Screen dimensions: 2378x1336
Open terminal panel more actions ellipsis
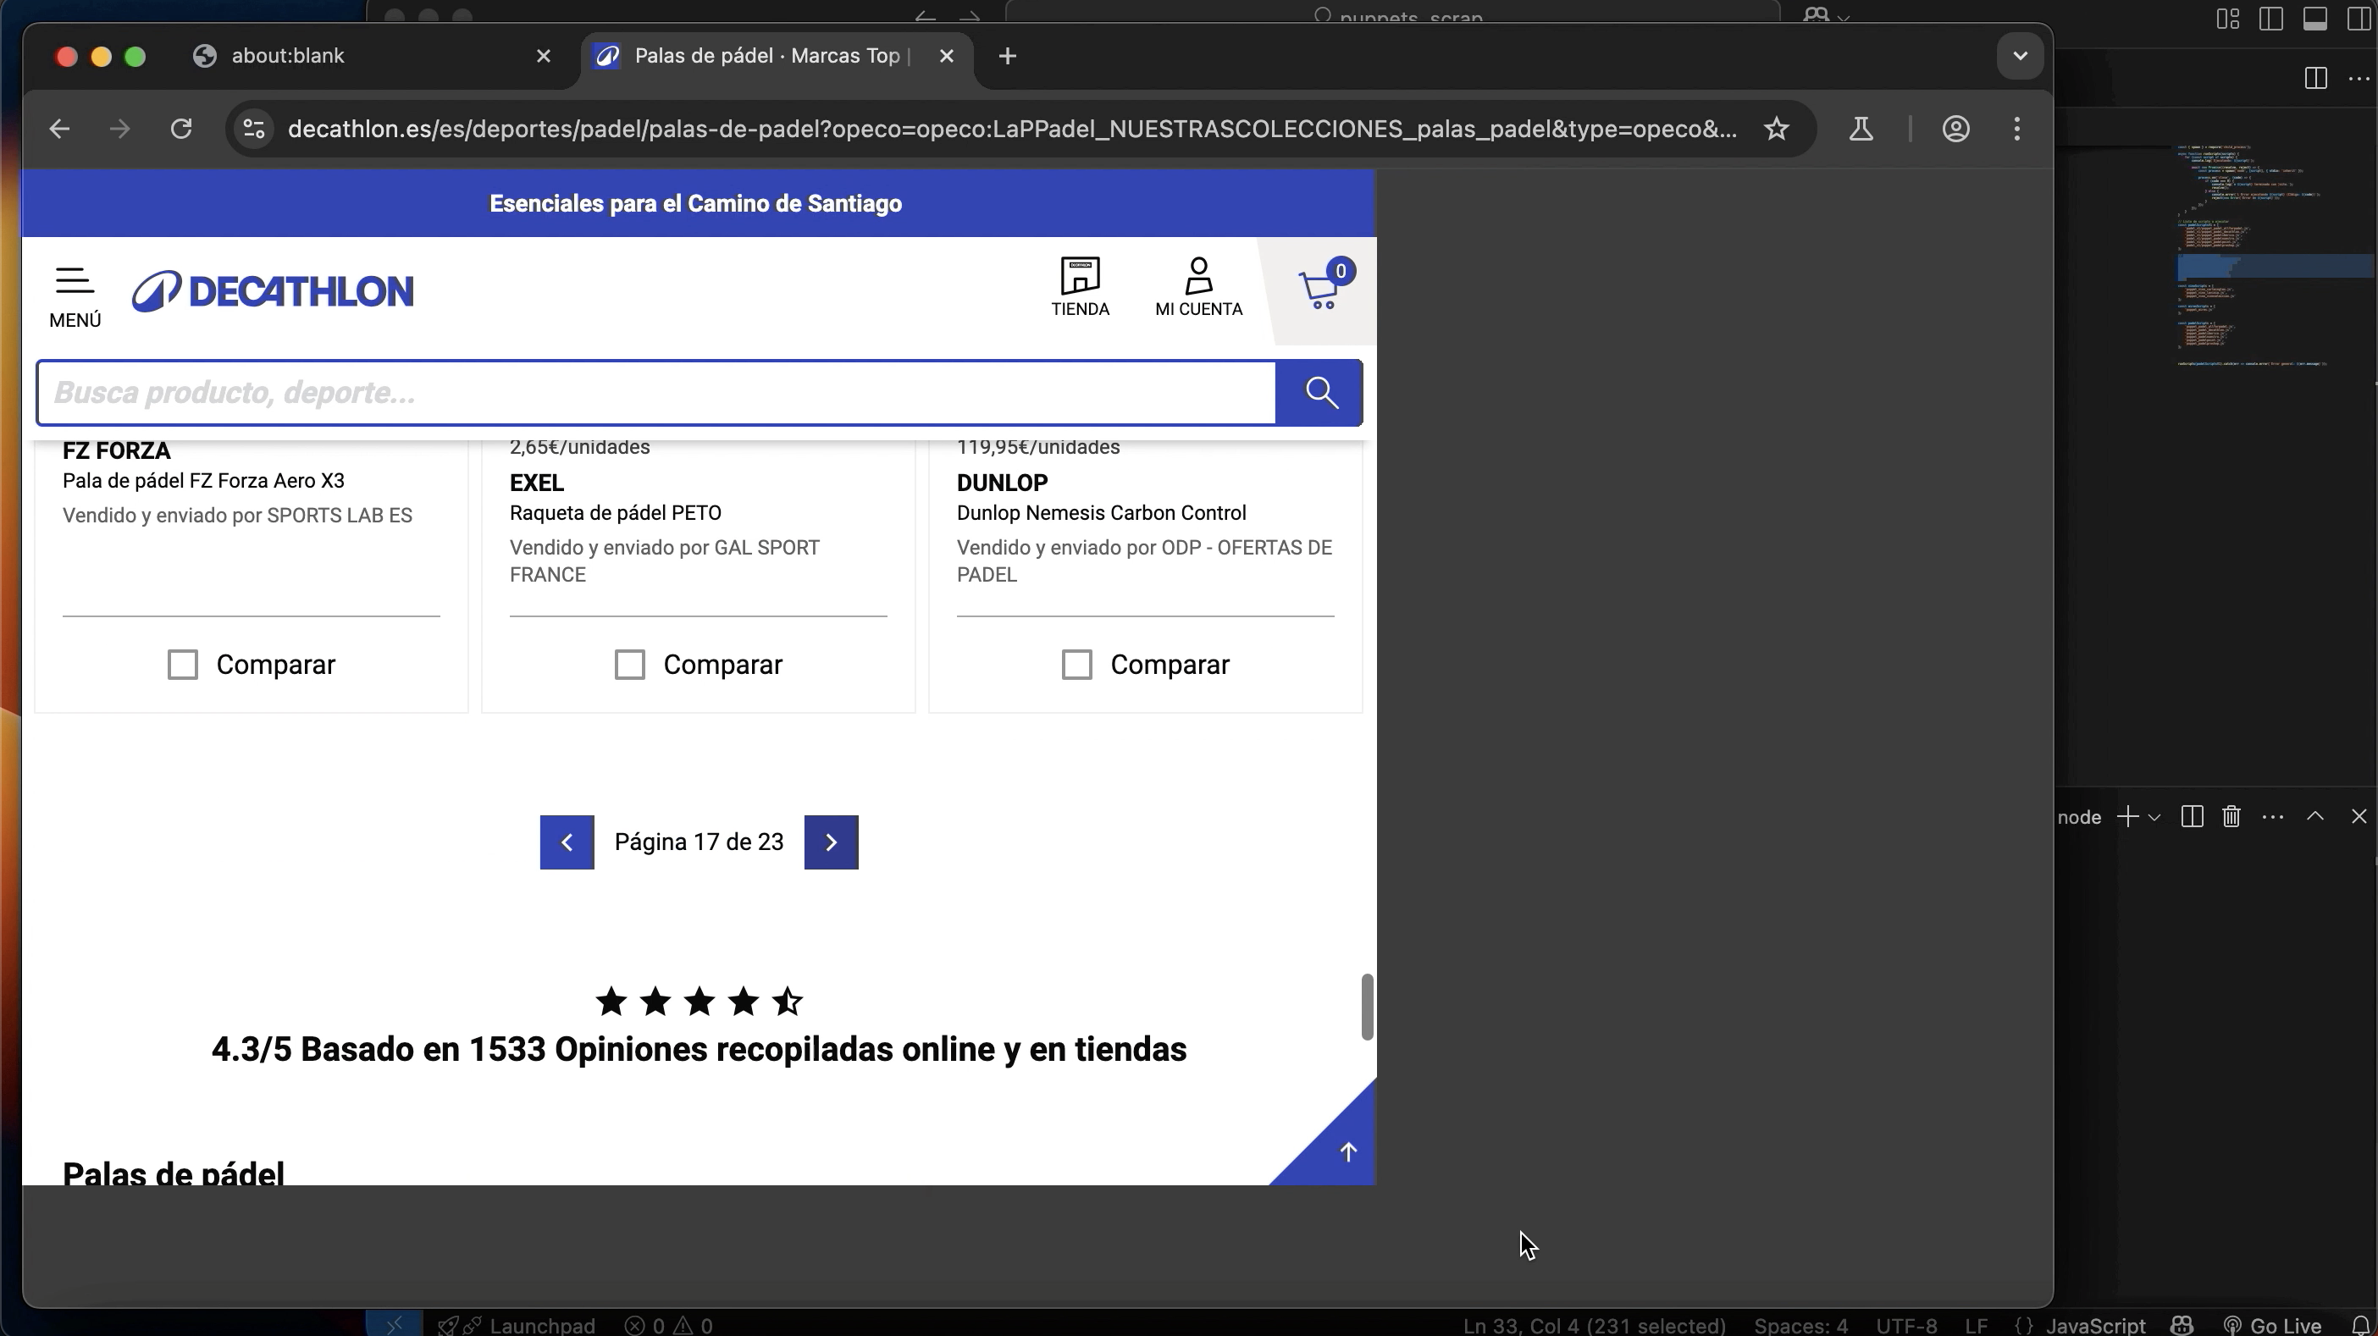(2273, 818)
